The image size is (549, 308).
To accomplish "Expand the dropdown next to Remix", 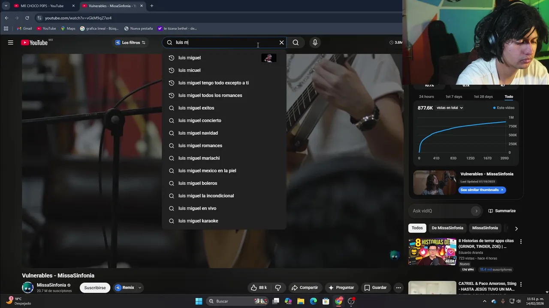I will tap(140, 288).
